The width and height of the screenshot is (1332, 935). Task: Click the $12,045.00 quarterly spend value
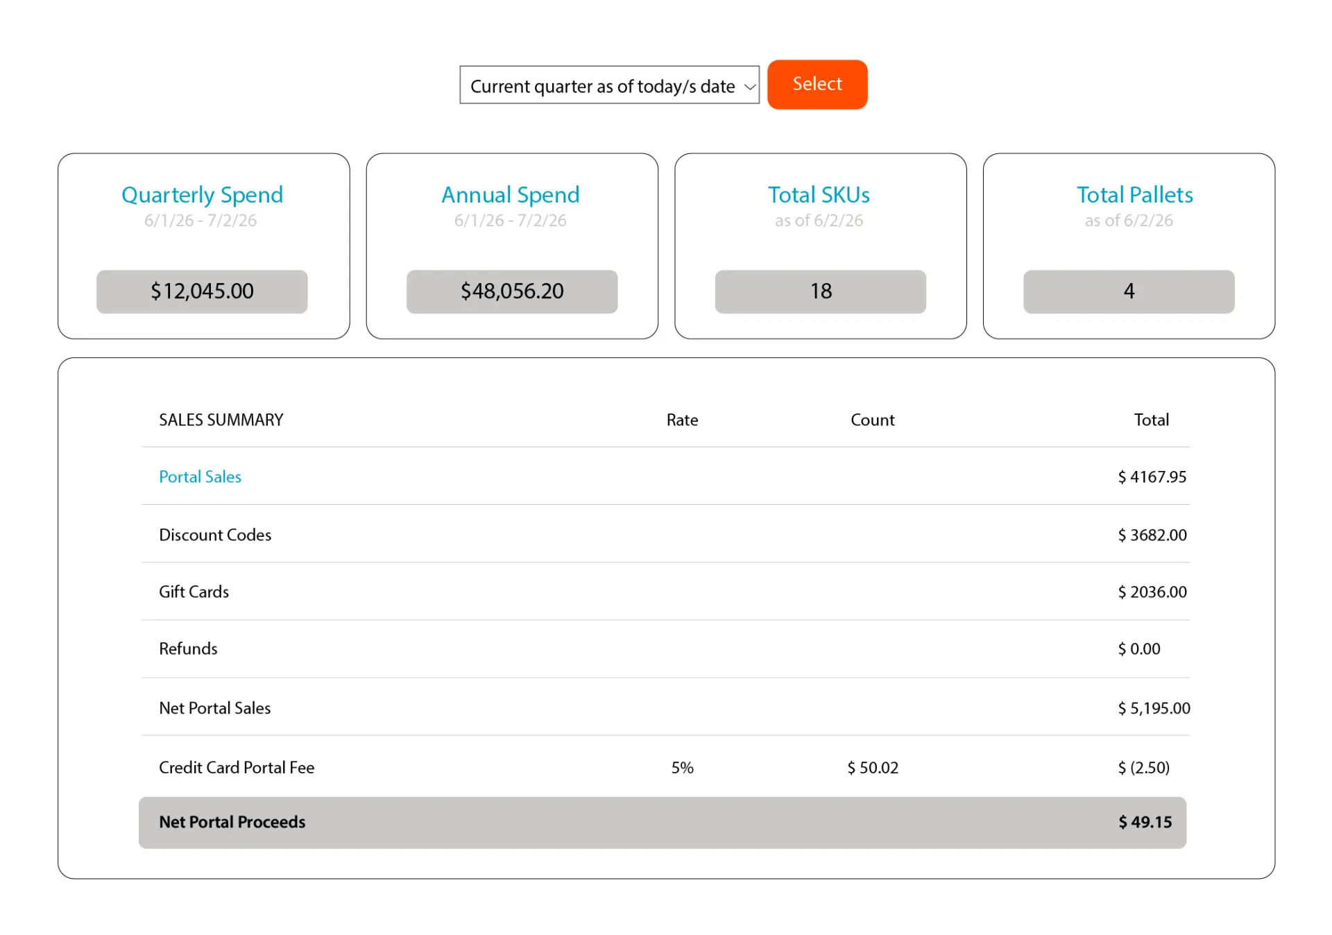[x=202, y=291]
